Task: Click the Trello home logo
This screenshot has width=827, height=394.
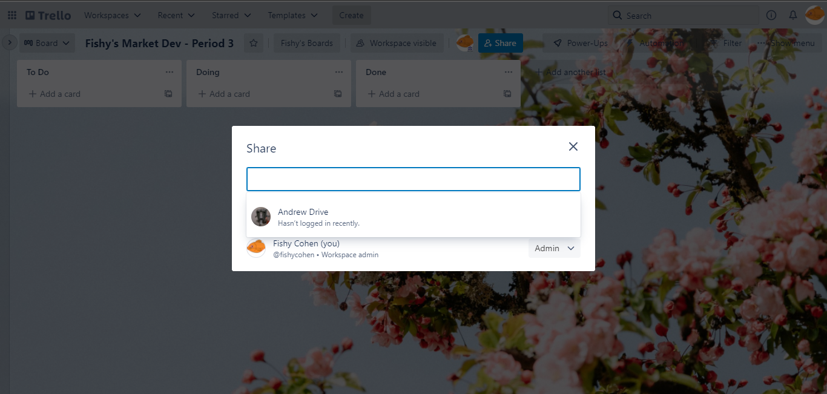Action: (48, 15)
